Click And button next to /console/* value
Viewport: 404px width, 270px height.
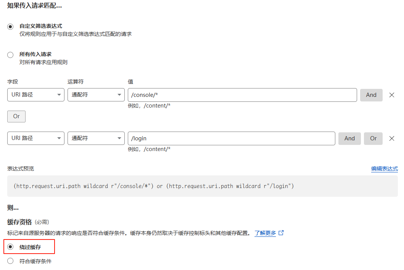point(371,95)
